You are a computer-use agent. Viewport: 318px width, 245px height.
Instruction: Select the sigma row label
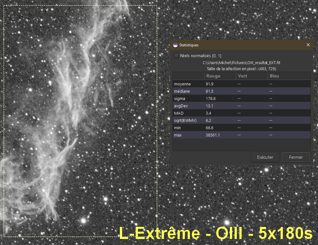tap(179, 98)
